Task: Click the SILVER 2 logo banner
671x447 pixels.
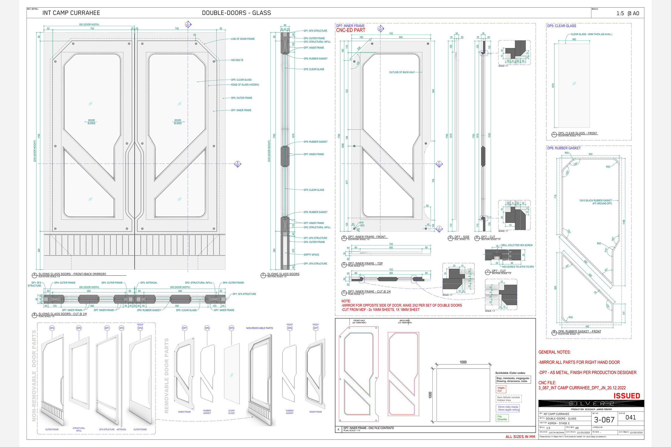Action: 591,403
